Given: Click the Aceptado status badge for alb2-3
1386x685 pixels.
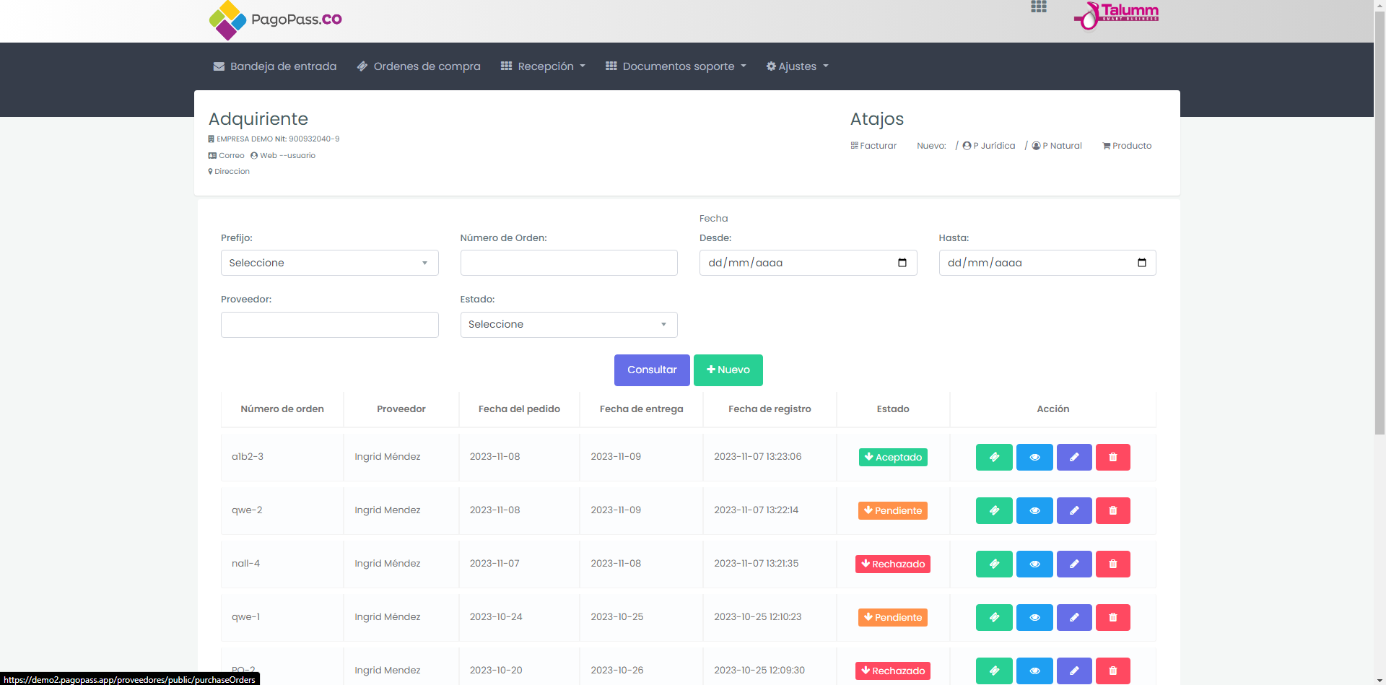Looking at the screenshot, I should pyautogui.click(x=893, y=457).
